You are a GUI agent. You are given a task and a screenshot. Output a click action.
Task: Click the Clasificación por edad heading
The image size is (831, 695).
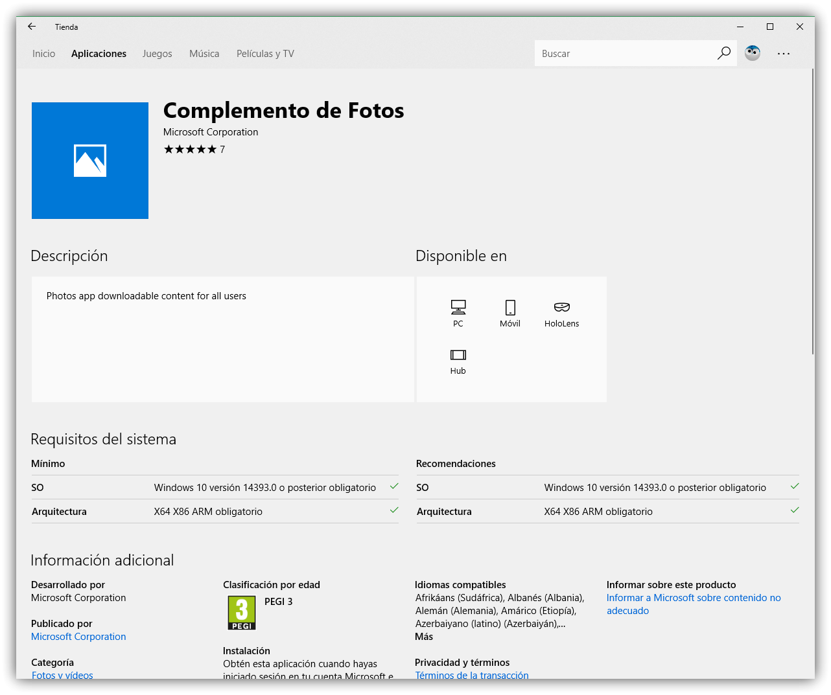pos(272,585)
